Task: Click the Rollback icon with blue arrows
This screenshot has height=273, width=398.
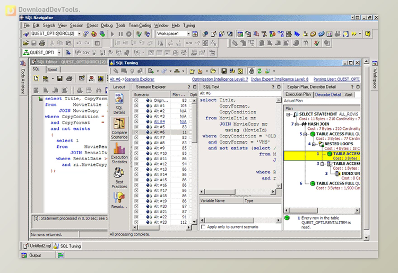Action: 147,34
